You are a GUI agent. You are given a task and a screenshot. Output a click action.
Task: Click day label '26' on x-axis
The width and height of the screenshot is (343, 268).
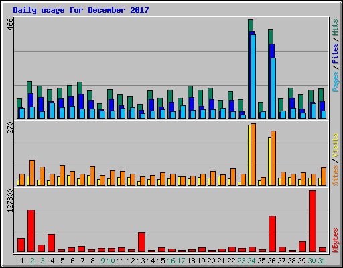[271, 261]
